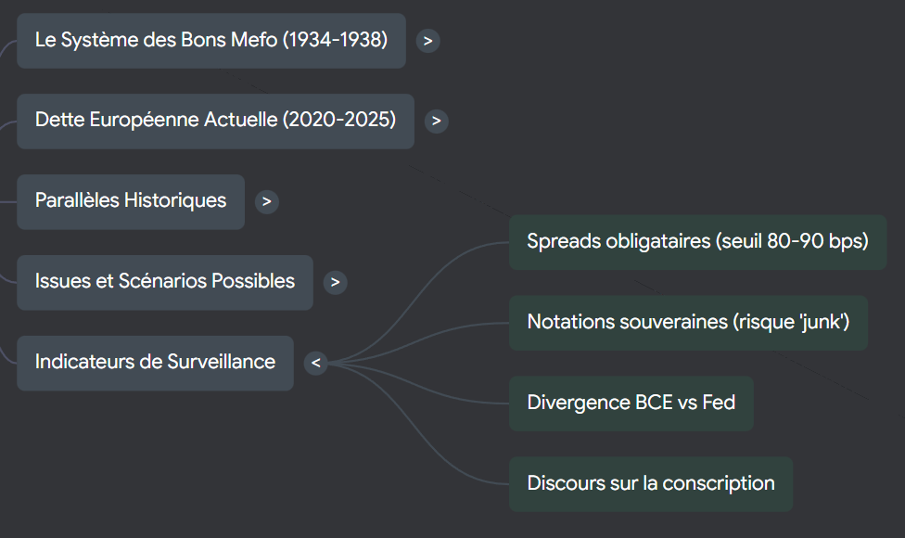Select the Indicateurs de Surveillance node
905x538 pixels.
155,363
